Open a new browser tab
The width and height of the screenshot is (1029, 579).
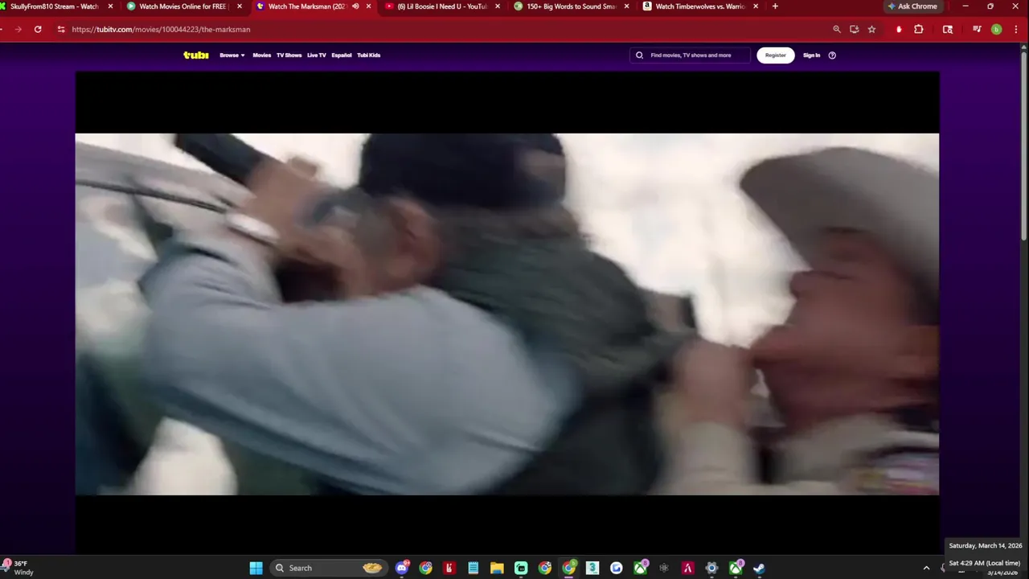coord(775,6)
